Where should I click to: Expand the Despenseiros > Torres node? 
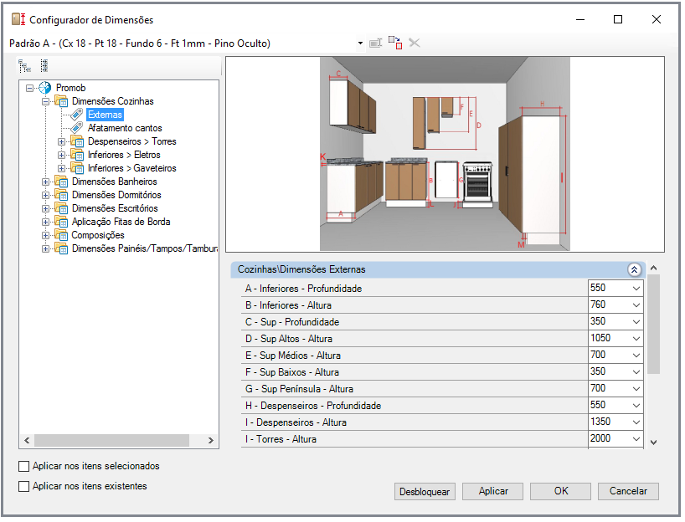61,141
